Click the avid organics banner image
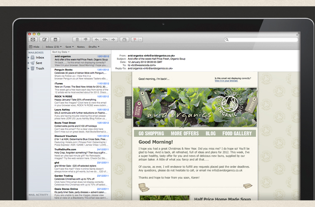 tap(195, 107)
